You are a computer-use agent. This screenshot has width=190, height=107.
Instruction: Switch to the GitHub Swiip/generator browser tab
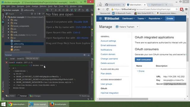pyautogui.click(x=115, y=5)
